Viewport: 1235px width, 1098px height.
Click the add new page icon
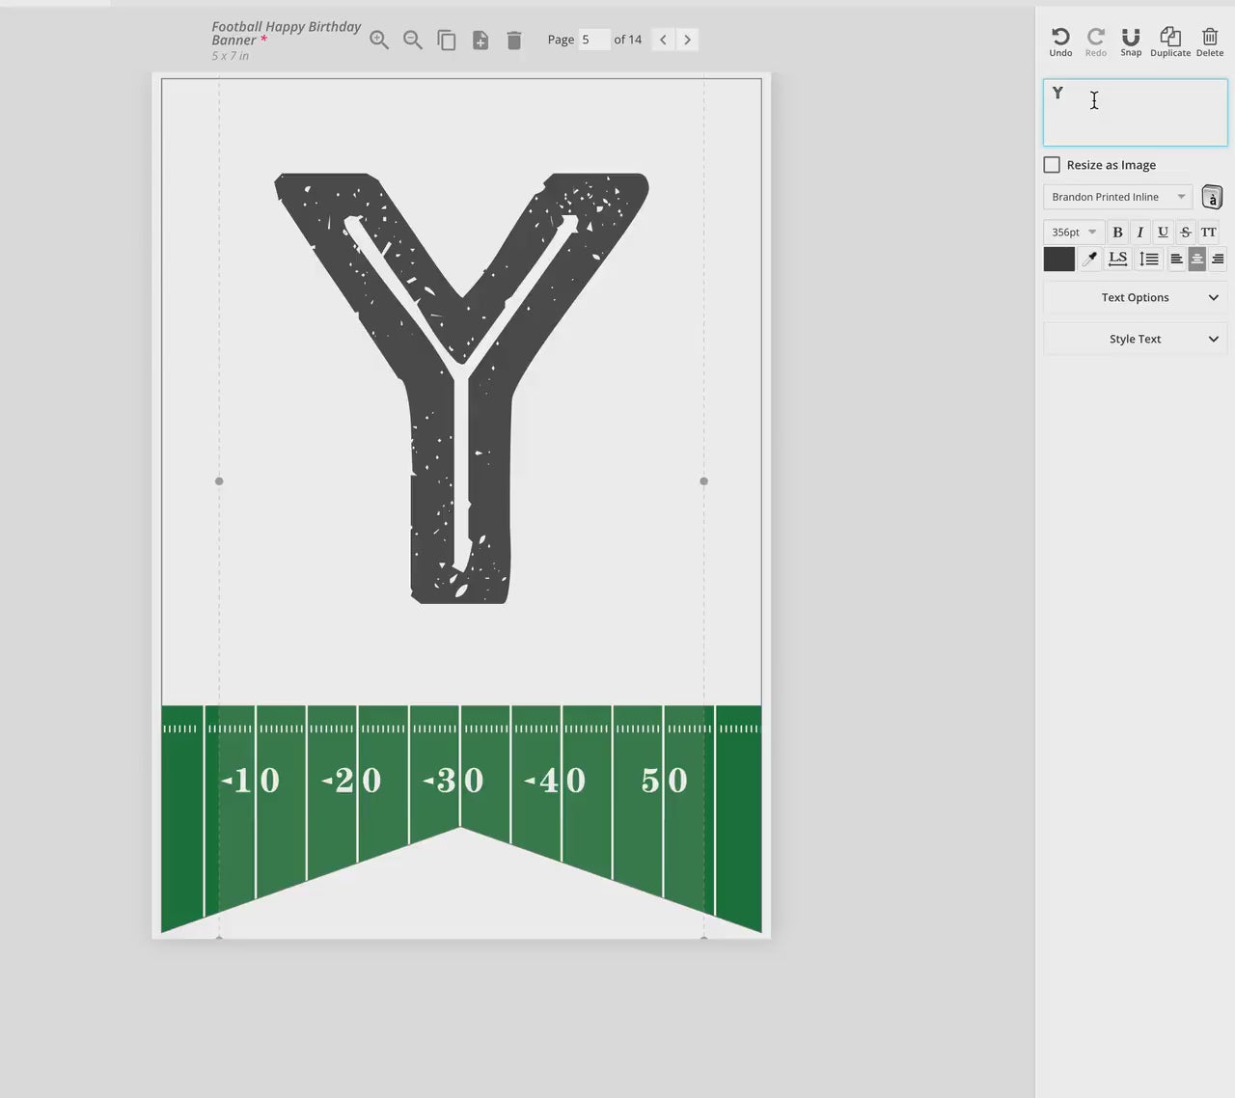[480, 40]
